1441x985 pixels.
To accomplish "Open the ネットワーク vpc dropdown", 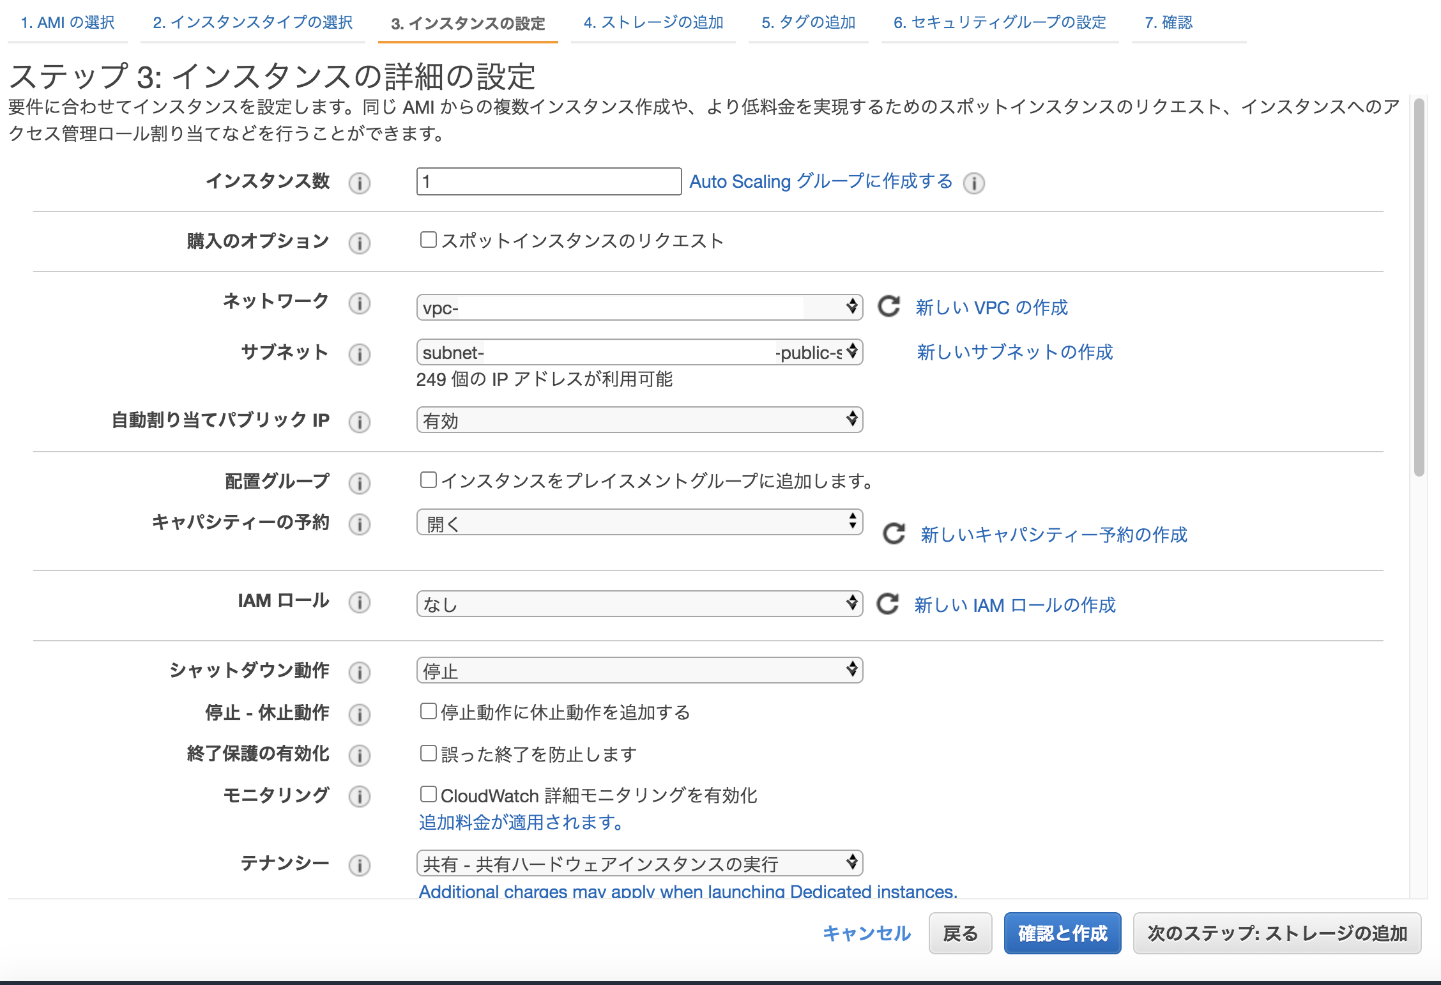I will (639, 307).
